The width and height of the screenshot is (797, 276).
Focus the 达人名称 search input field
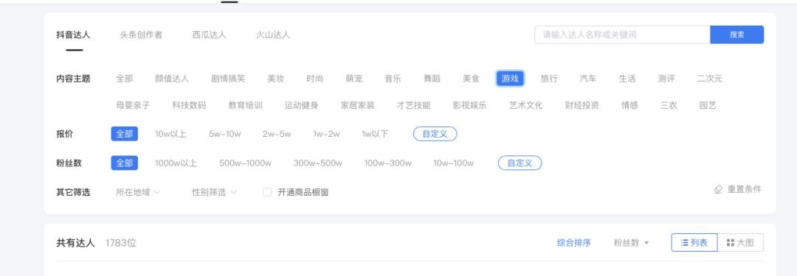622,35
